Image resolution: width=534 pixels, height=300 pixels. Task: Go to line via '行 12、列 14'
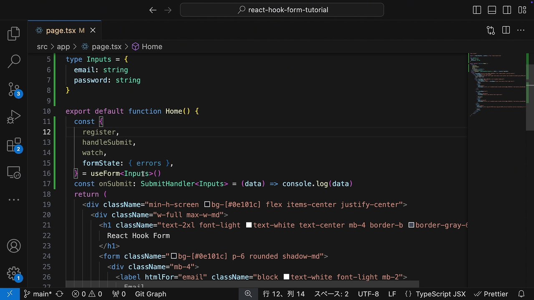tap(284, 294)
